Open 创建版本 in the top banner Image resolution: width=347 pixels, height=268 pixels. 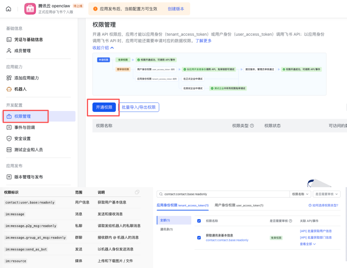(x=177, y=8)
